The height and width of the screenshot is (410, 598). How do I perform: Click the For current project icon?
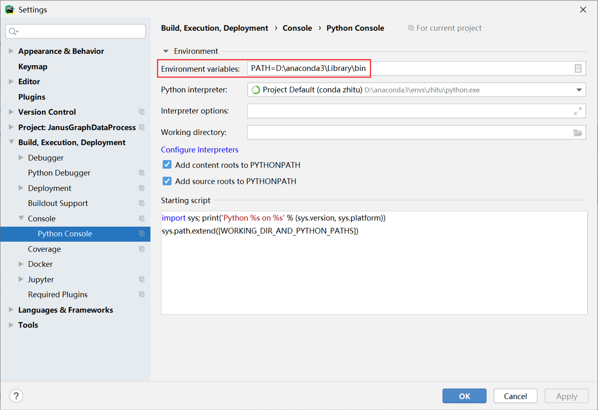point(411,28)
